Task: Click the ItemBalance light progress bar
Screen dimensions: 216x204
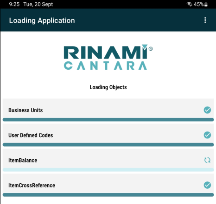Action: pos(108,170)
